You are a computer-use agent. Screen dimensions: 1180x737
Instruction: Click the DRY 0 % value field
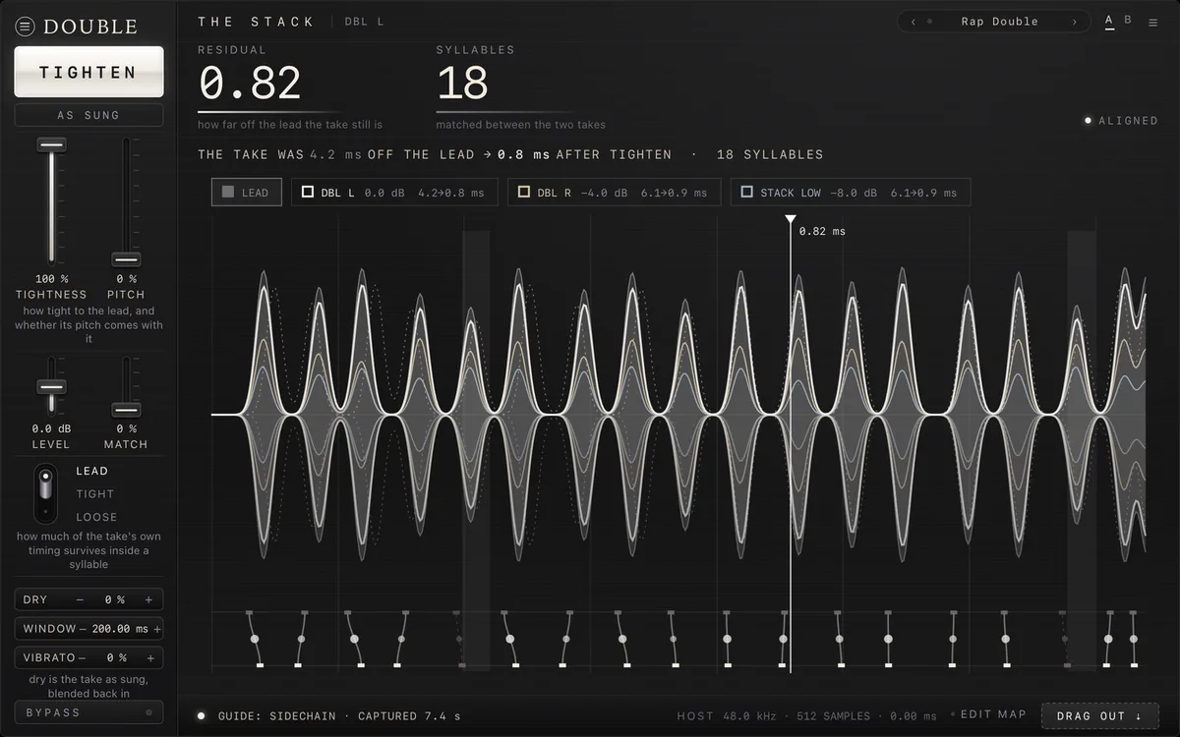click(x=115, y=599)
